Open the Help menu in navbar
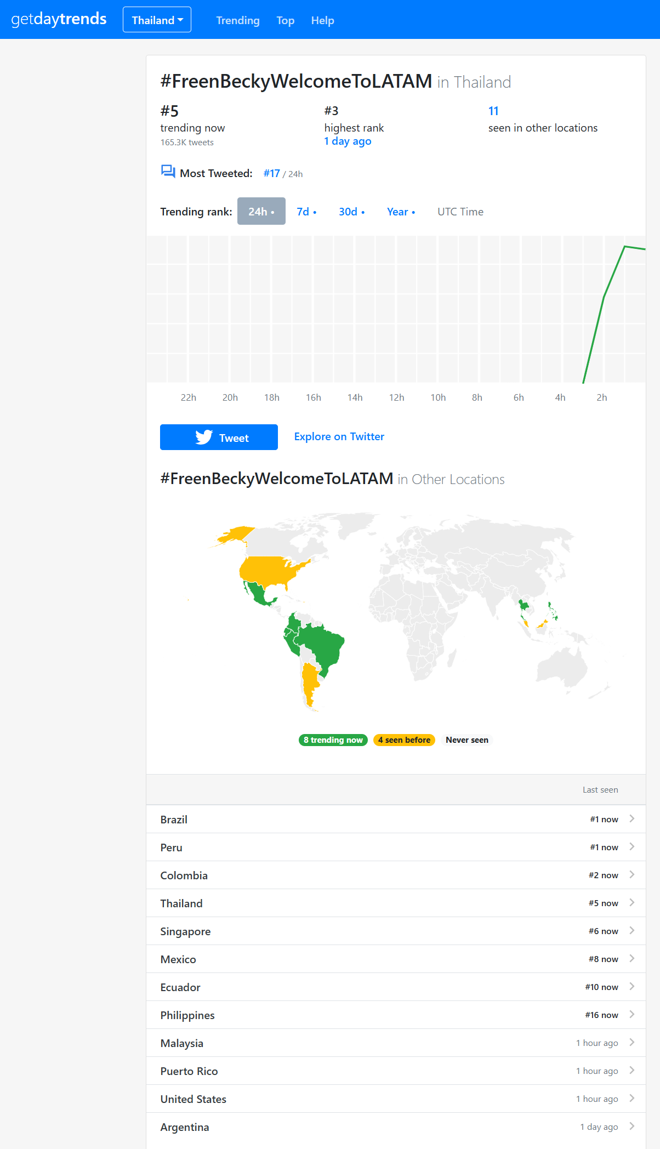Screen dimensions: 660x1149 (322, 20)
